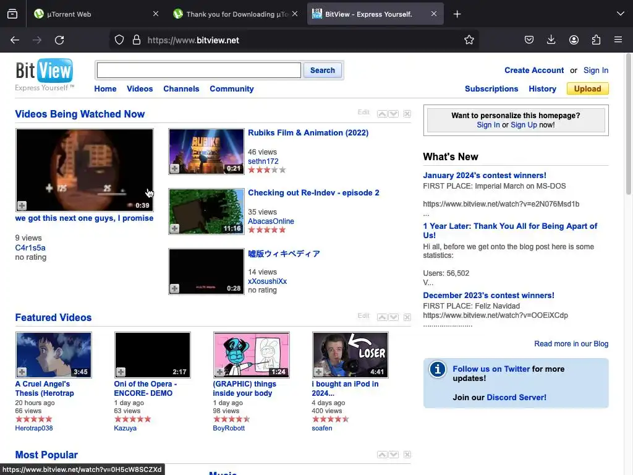Click Create Account link
633x475 pixels.
[x=534, y=71]
